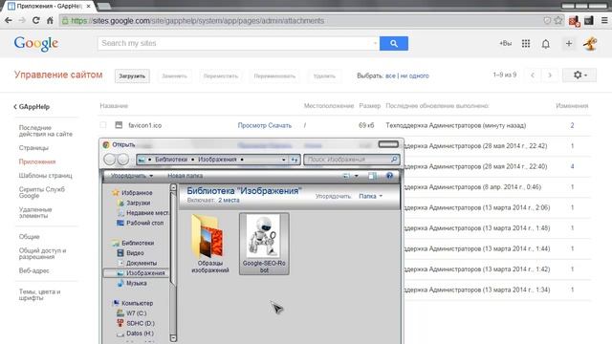Image resolution: width=612 pixels, height=344 pixels.
Task: Click the refresh arrows beside dialog path
Action: click(x=295, y=160)
